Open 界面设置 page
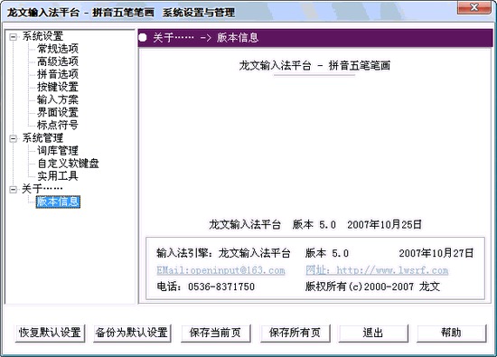 click(57, 112)
